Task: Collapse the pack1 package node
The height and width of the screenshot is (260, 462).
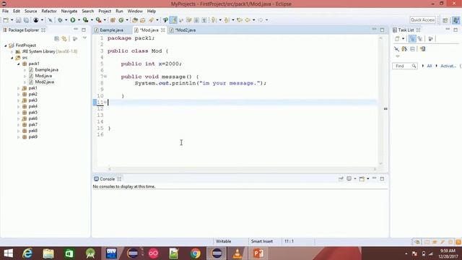Action: (x=18, y=64)
